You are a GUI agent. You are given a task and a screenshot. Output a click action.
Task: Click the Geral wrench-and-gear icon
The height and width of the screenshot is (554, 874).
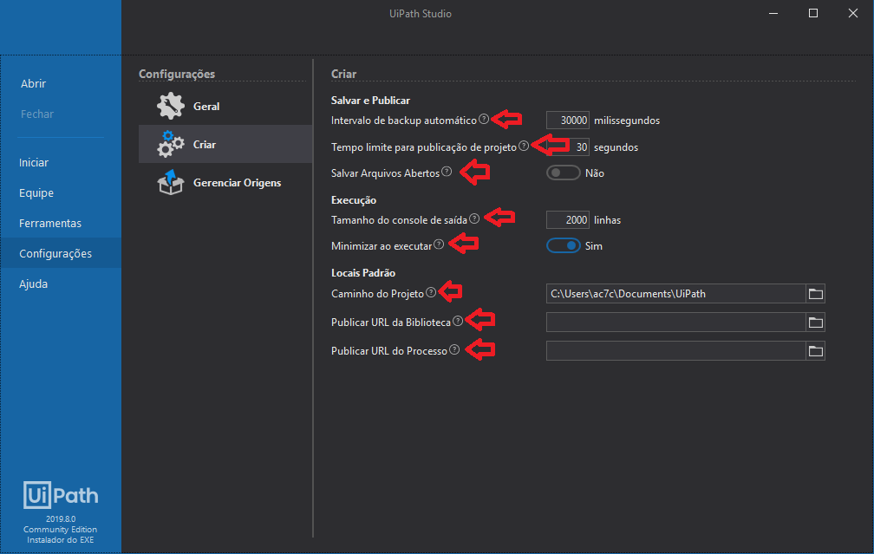click(171, 106)
